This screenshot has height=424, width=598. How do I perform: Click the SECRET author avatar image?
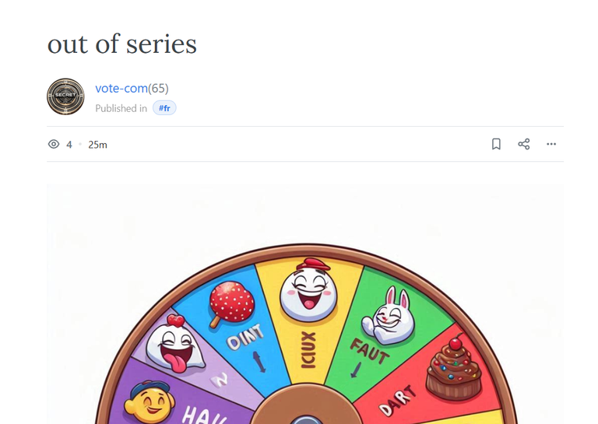click(x=65, y=96)
